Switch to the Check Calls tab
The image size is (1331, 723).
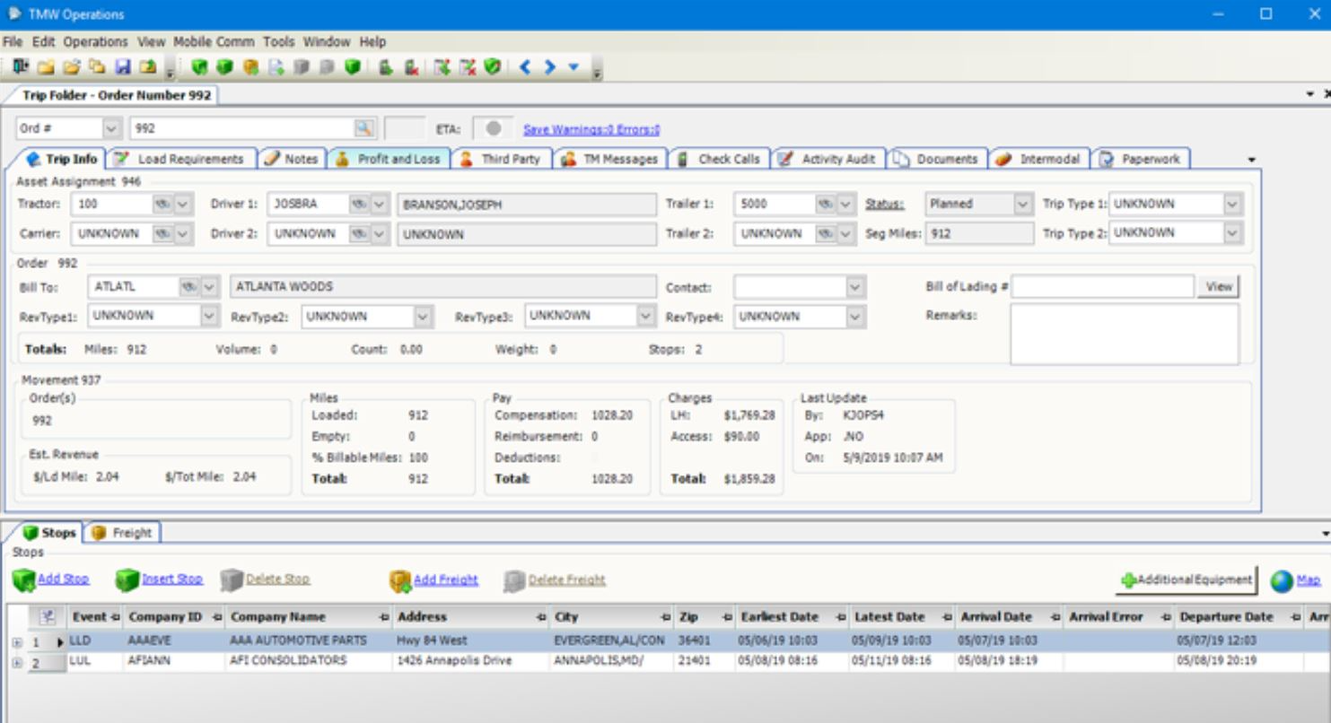pyautogui.click(x=719, y=159)
